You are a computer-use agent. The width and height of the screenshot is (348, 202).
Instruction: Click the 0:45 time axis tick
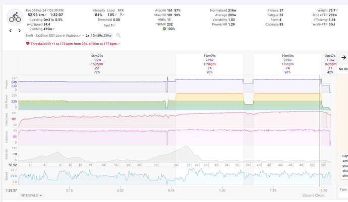(171, 190)
